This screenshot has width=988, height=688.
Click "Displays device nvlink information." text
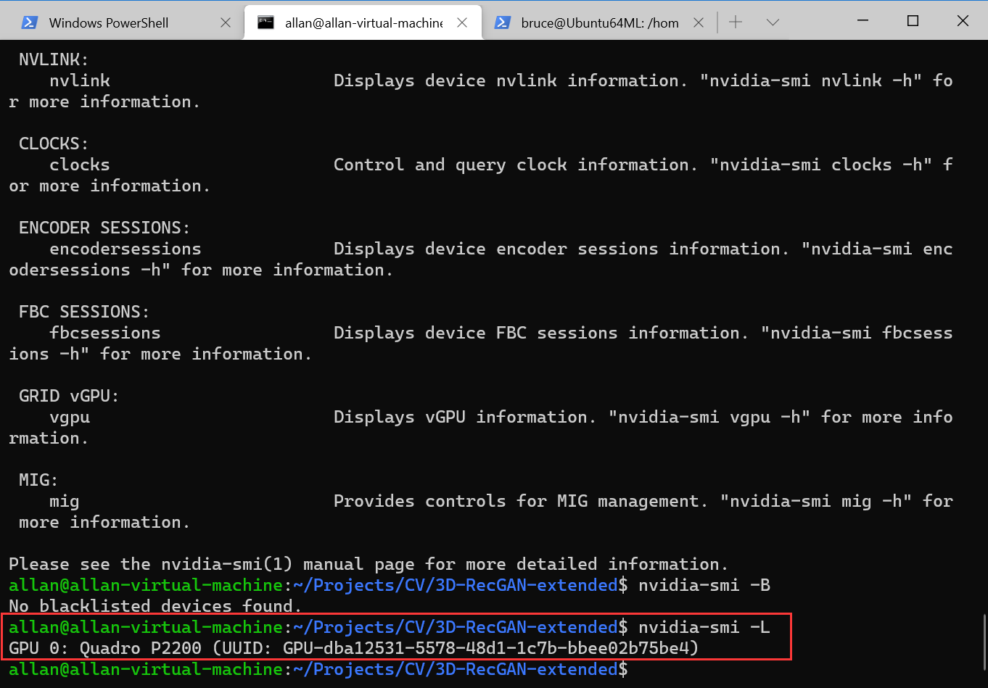pos(511,80)
